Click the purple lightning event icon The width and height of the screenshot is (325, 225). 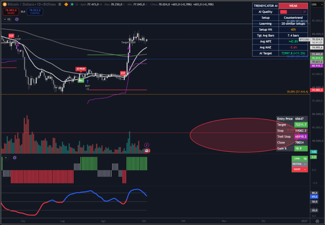coord(147,145)
